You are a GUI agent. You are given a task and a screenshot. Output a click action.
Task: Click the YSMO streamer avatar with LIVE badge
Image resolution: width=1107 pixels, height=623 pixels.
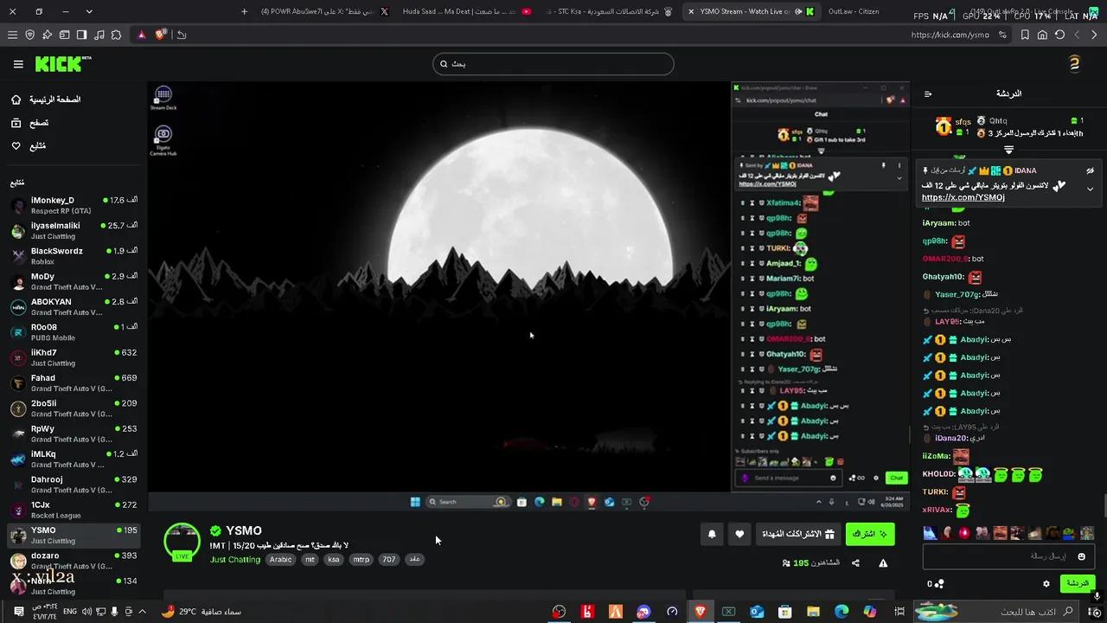pos(182,542)
